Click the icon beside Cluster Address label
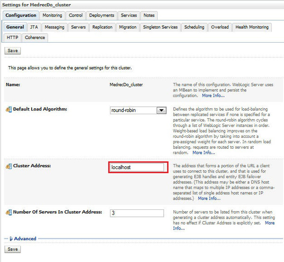284x262 pixels. pyautogui.click(x=9, y=166)
